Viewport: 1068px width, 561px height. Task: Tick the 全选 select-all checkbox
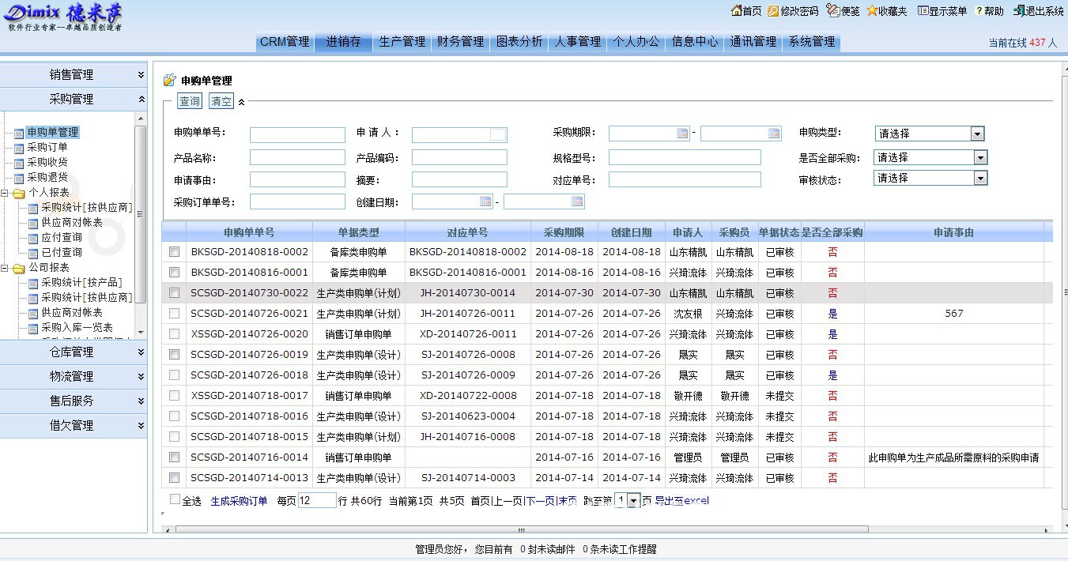click(175, 499)
